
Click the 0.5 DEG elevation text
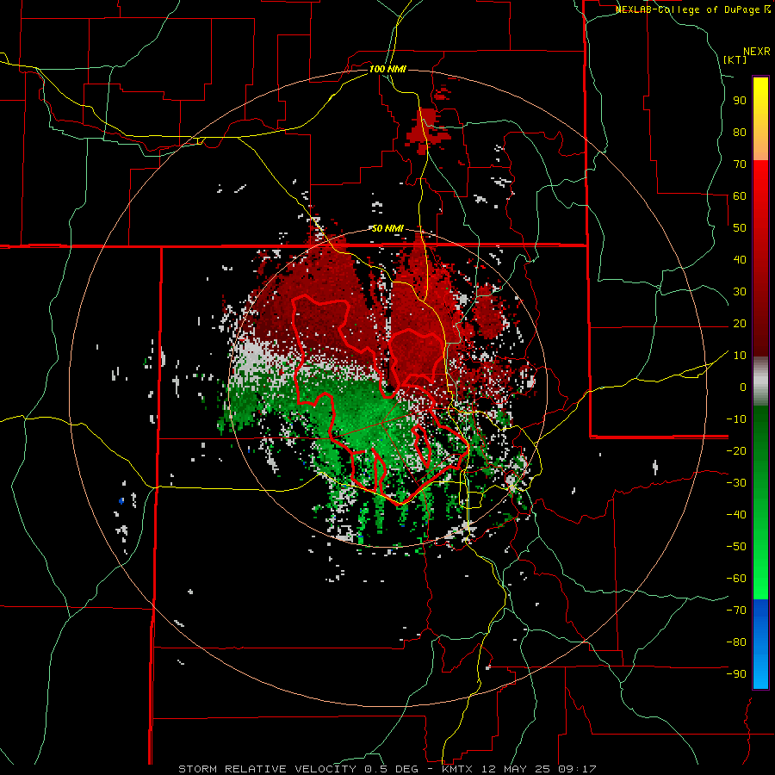click(392, 769)
